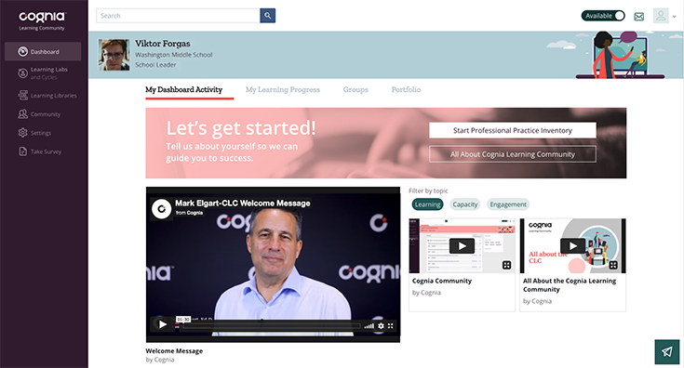The width and height of the screenshot is (684, 368).
Task: Open All About the Cognia Learning Community title
Action: (570, 285)
